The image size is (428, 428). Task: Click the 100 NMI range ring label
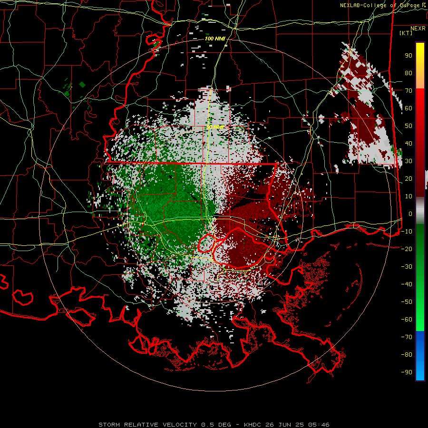coord(215,39)
